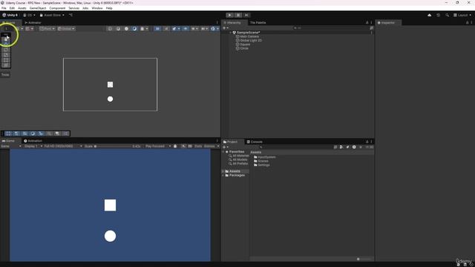
Task: Select All Prefabs under Favorites
Action: pos(238,163)
